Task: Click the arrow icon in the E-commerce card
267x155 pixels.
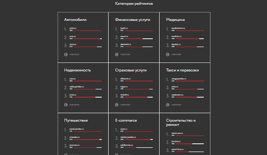Action: click(116, 154)
